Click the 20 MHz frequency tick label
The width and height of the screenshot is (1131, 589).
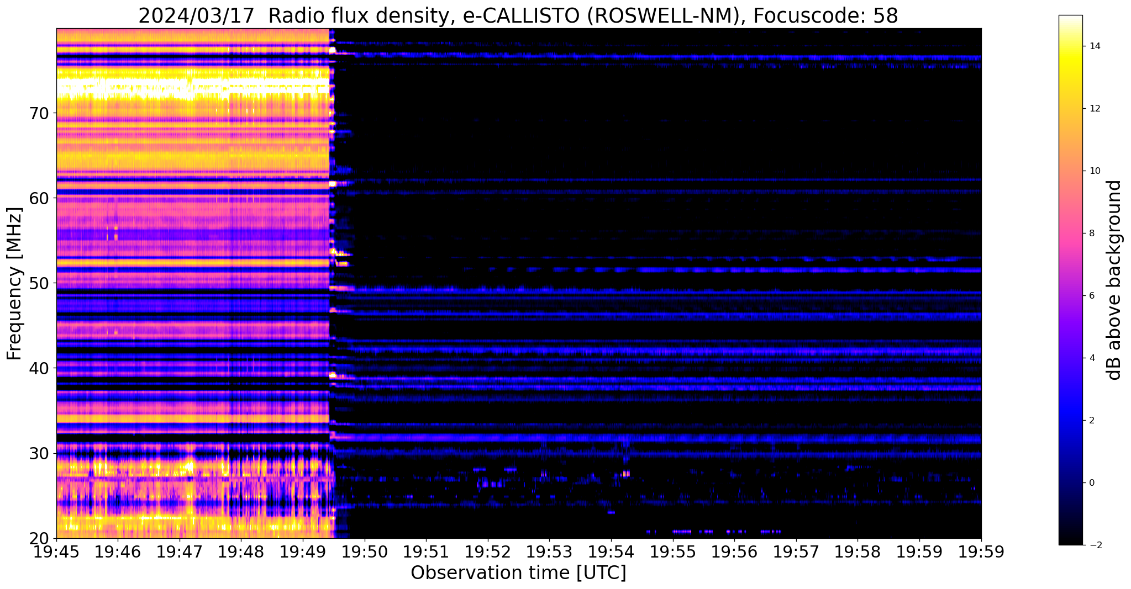39,538
